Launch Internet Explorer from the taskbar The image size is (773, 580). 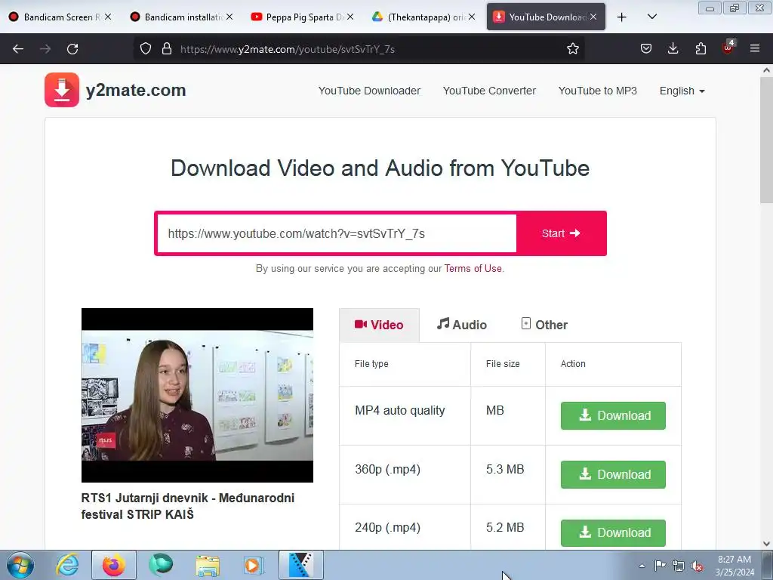coord(67,565)
